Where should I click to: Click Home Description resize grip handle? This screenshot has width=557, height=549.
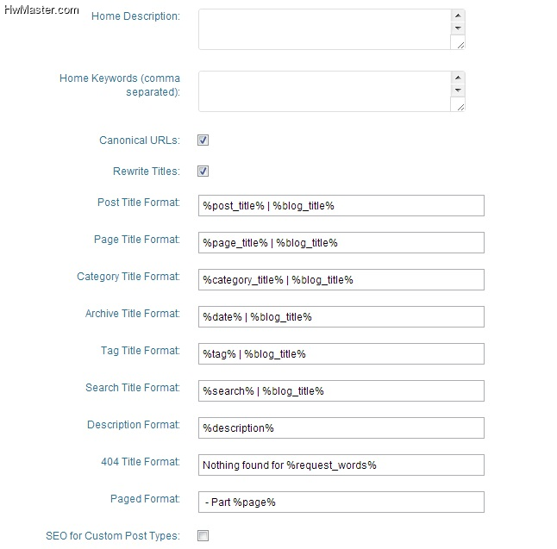tap(460, 45)
